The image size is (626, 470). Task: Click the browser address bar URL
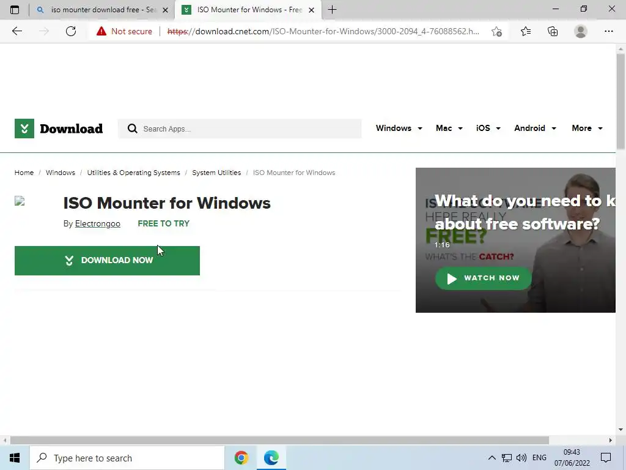pos(323,31)
